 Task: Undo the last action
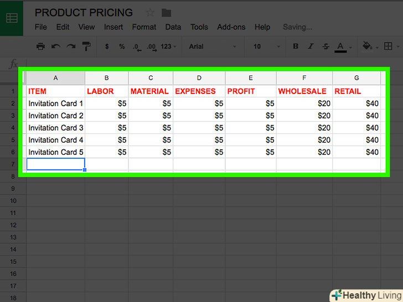click(x=55, y=46)
